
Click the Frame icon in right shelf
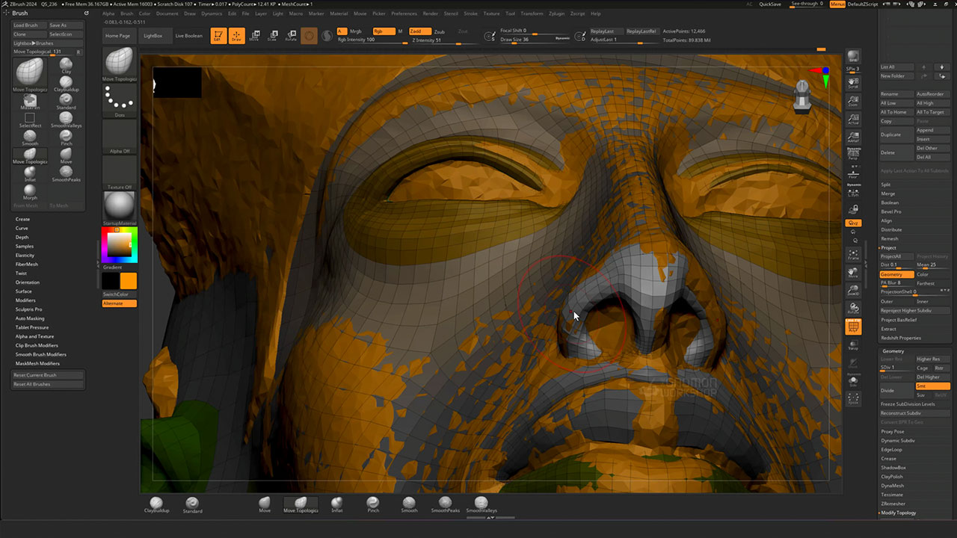[x=853, y=256]
